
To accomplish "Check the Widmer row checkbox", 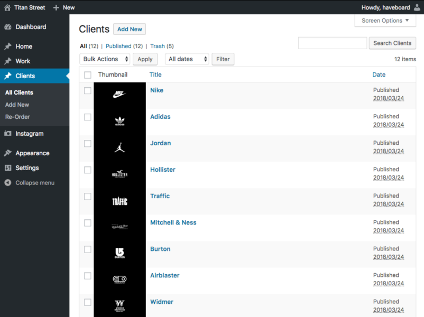I will pos(88,302).
